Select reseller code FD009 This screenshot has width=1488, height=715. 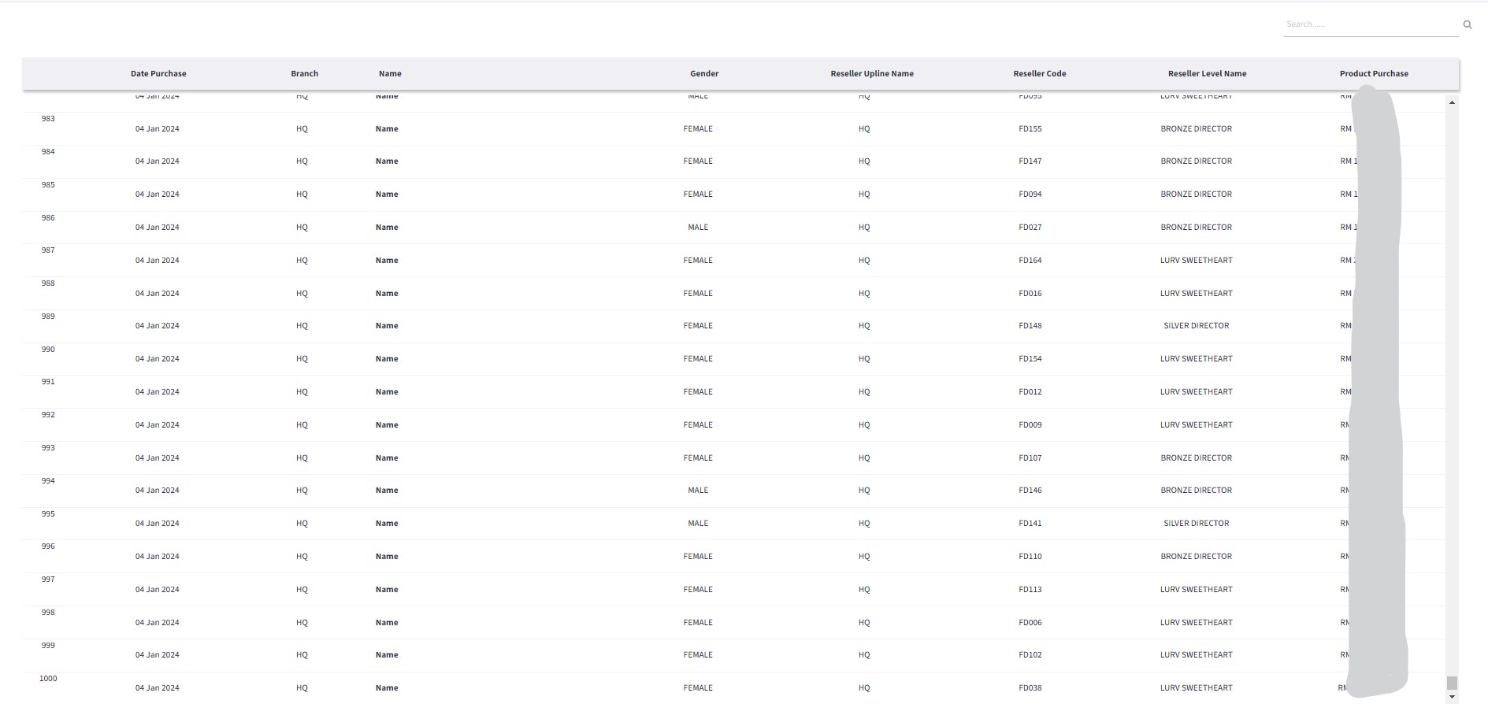(x=1030, y=424)
